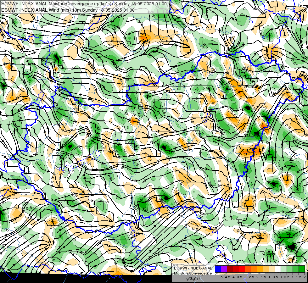This screenshot has width=308, height=283.
Task: Click the purple legend color swatch
Action: 224,269
